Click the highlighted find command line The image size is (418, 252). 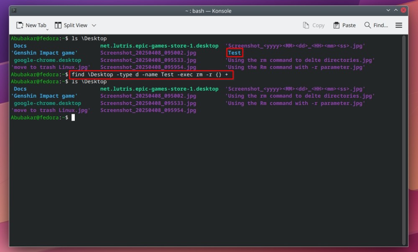click(150, 74)
